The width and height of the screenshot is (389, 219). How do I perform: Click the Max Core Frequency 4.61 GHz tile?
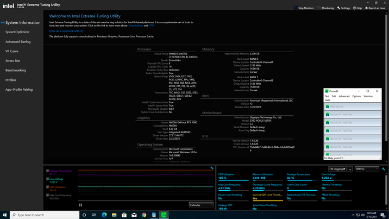click(x=233, y=186)
